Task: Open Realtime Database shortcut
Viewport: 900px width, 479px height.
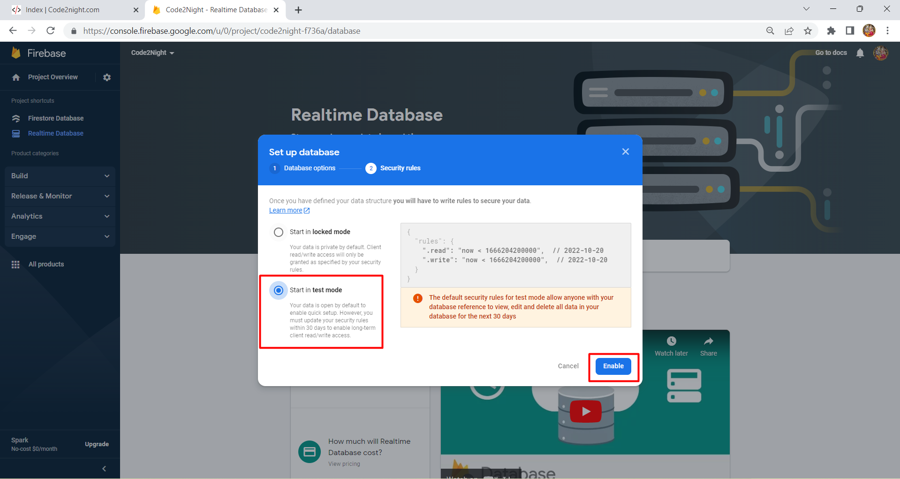Action: tap(56, 133)
